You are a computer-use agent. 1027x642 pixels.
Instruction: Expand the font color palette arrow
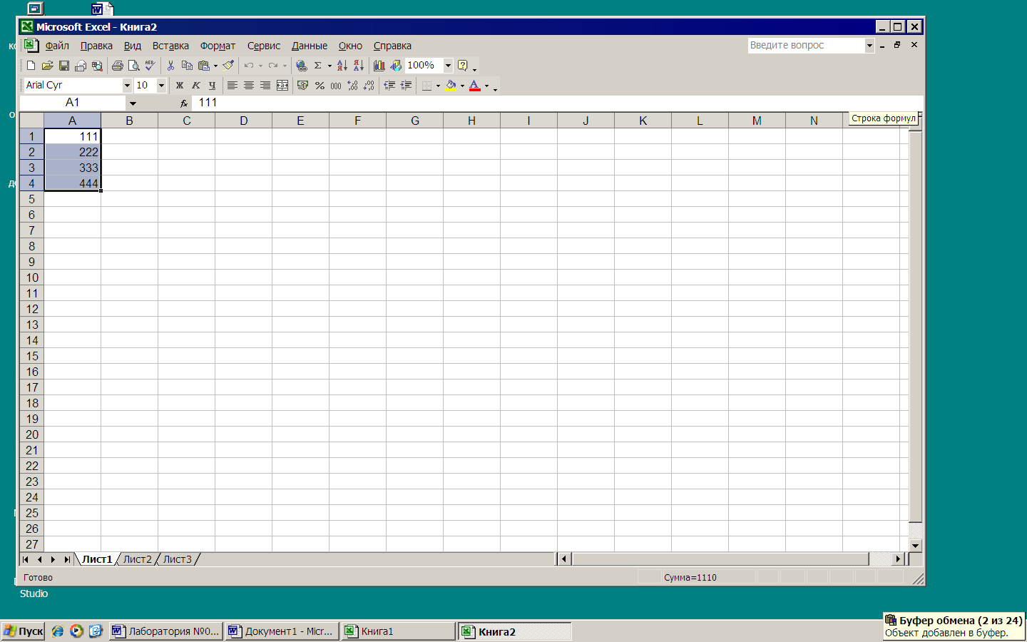pyautogui.click(x=486, y=86)
